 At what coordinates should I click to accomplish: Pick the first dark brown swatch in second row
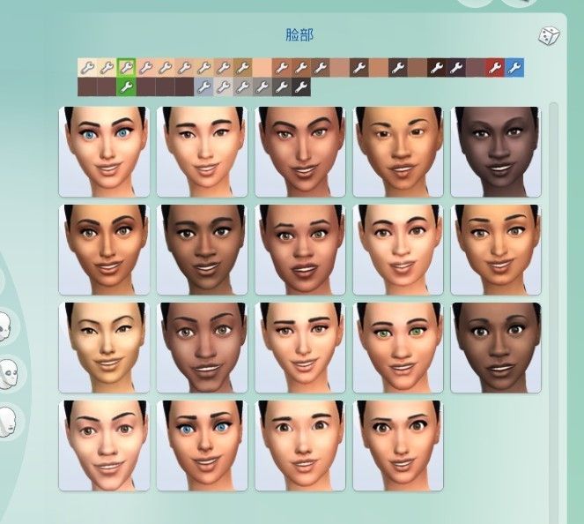coord(87,87)
